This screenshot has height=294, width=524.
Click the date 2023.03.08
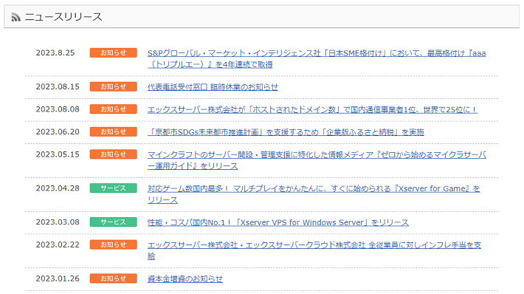click(x=58, y=222)
